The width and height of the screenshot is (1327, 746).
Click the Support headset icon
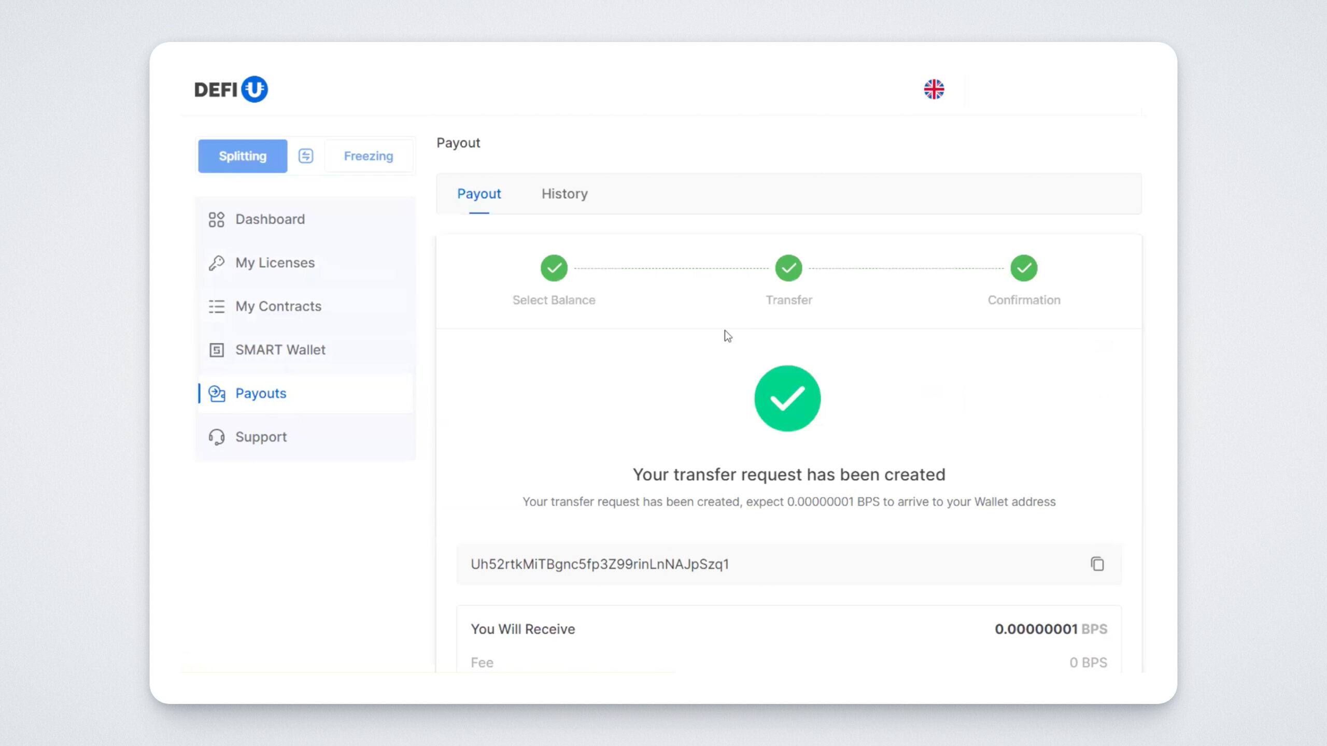(216, 437)
